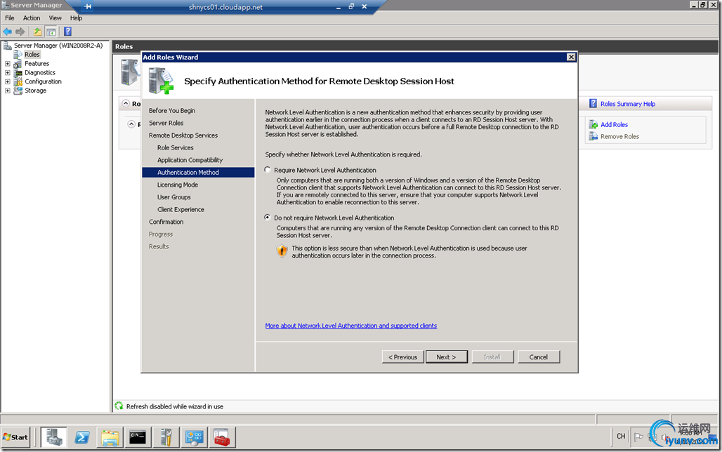722x452 pixels.
Task: Click the Server Manager icon in the title bar
Action: coord(5,5)
